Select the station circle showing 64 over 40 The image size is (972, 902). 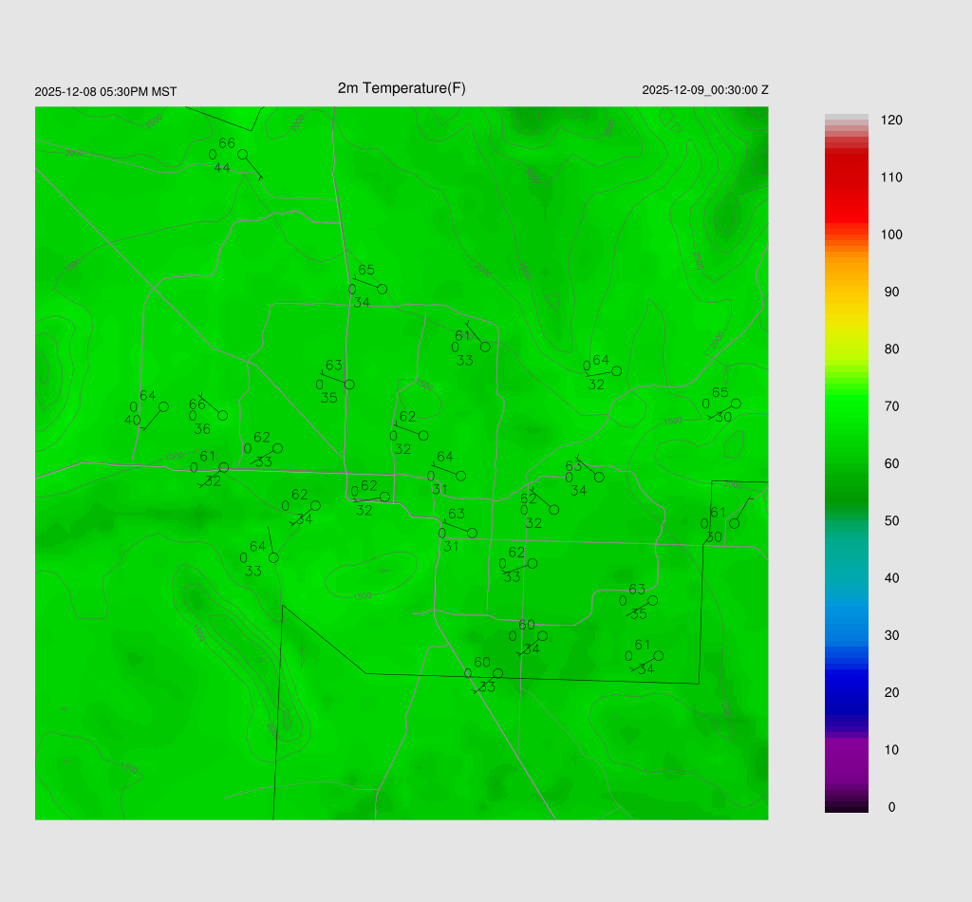pos(163,406)
